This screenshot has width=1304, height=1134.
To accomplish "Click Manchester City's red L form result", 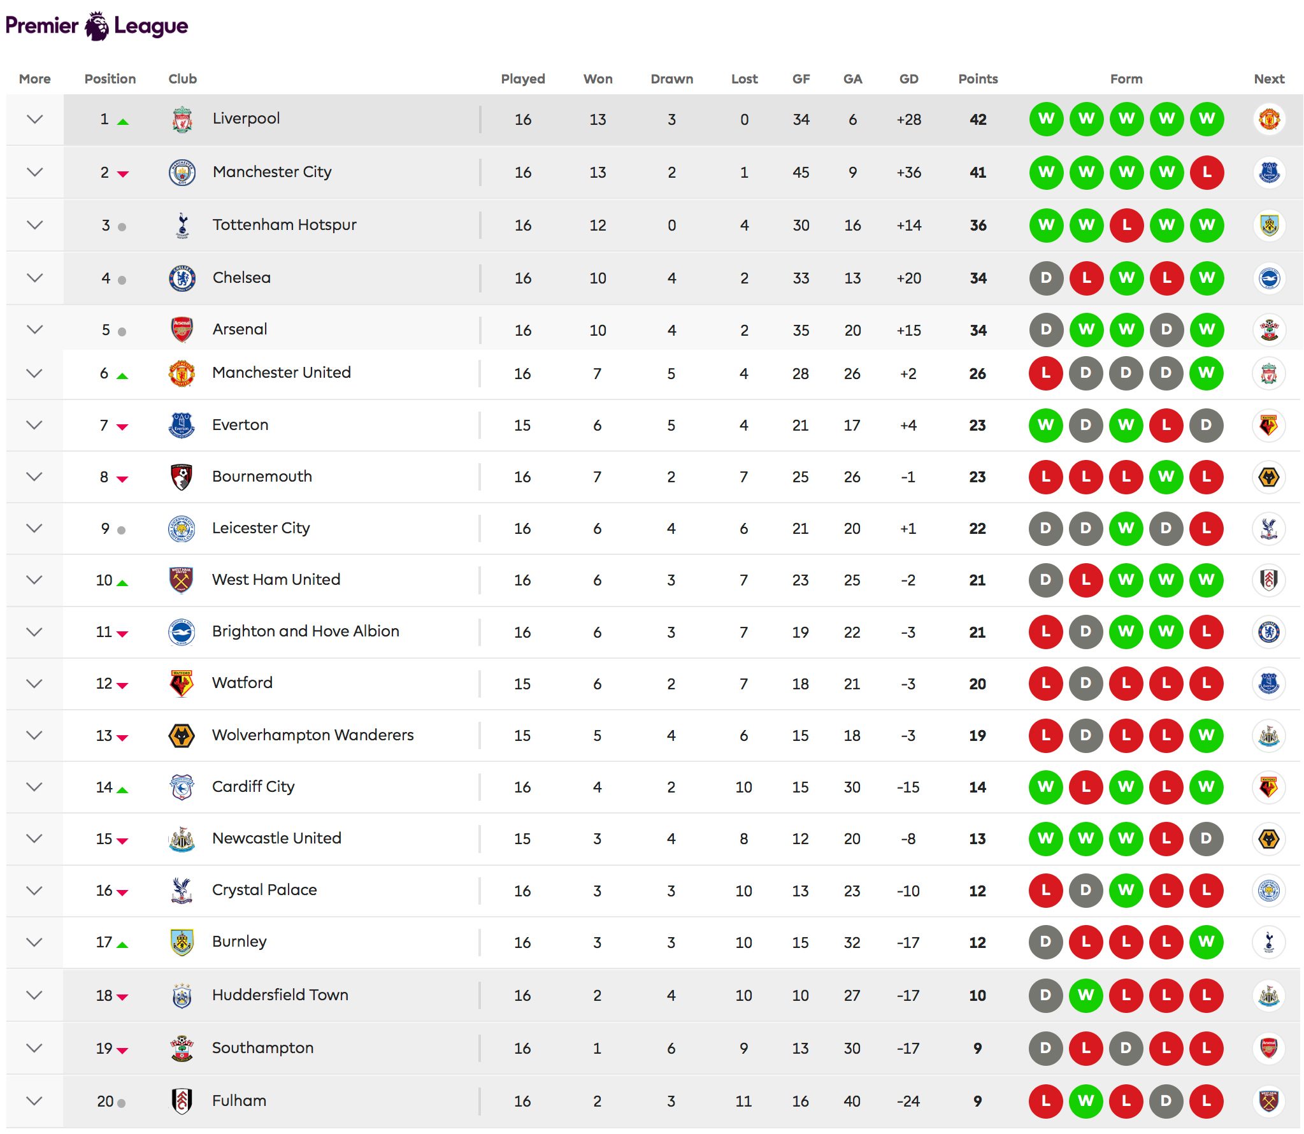I will point(1207,172).
